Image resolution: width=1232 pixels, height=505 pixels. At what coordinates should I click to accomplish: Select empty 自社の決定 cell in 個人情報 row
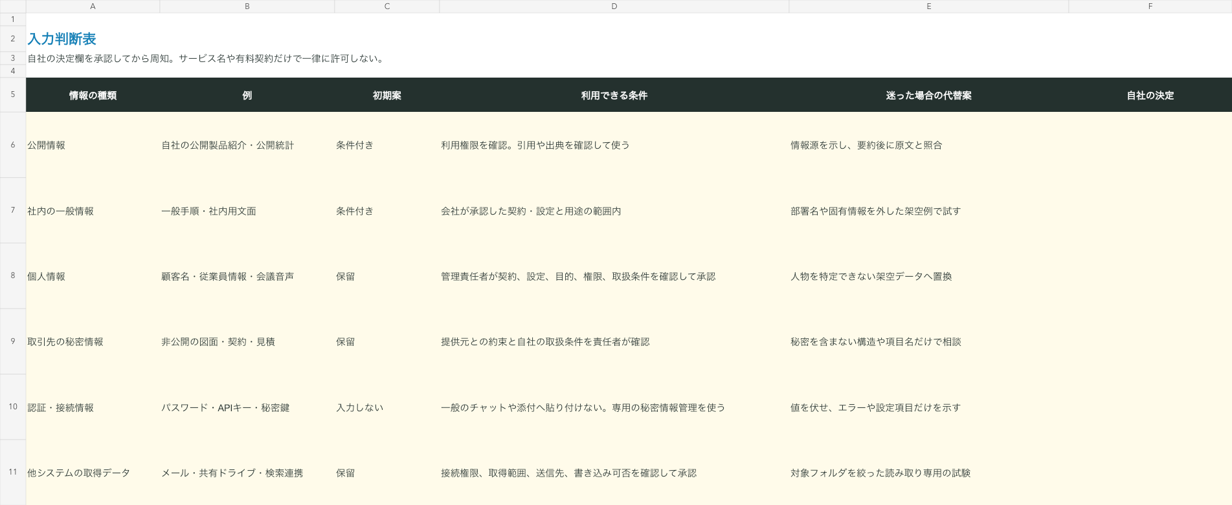point(1150,276)
